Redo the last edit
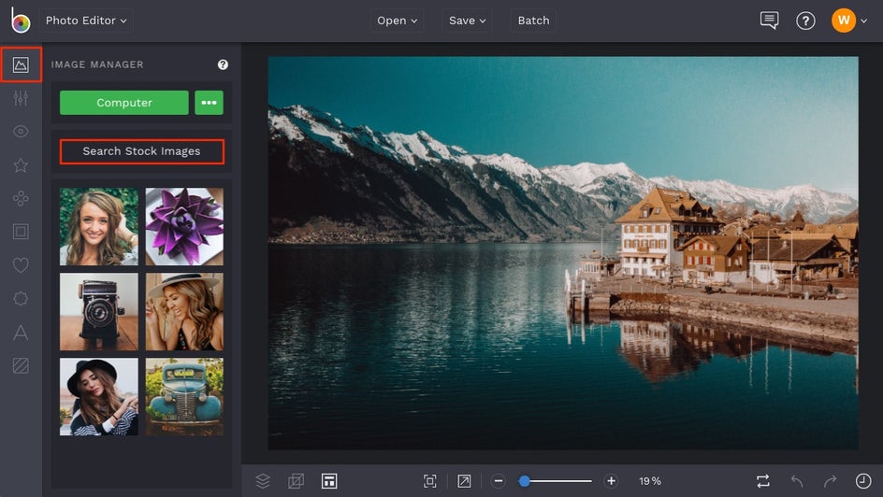Screen dimensions: 883x497 coord(830,481)
